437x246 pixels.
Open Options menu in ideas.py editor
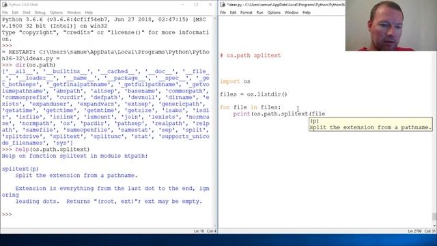(x=274, y=12)
